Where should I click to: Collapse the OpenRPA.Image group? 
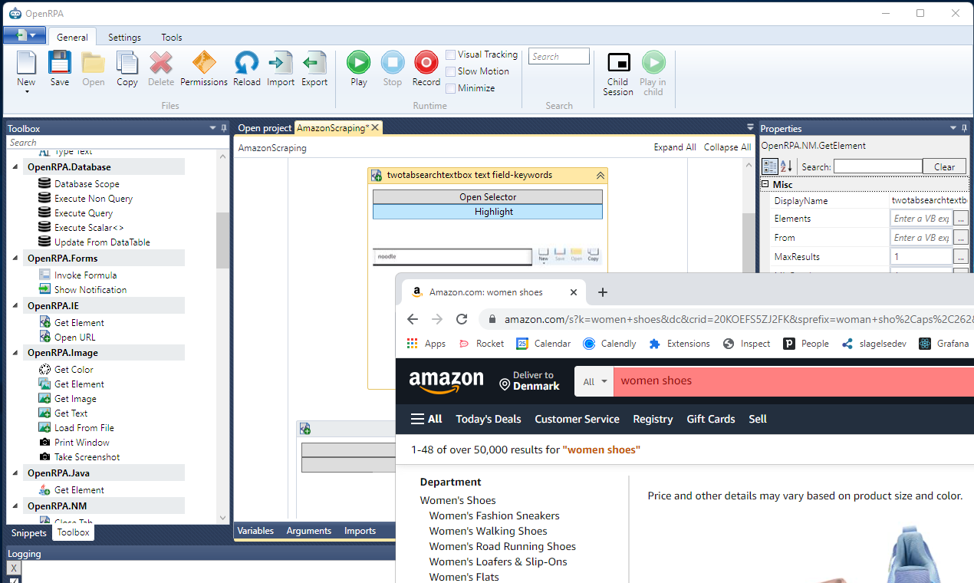15,353
